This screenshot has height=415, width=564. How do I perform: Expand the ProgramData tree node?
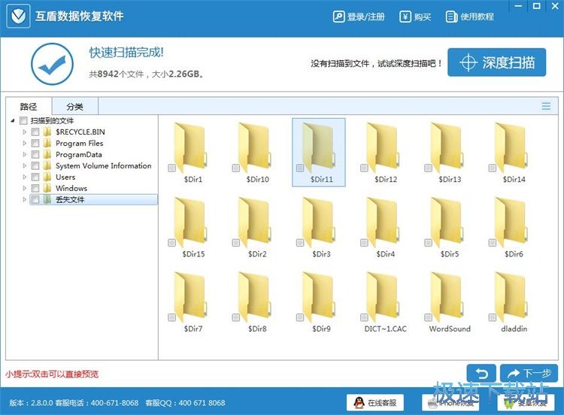click(25, 155)
